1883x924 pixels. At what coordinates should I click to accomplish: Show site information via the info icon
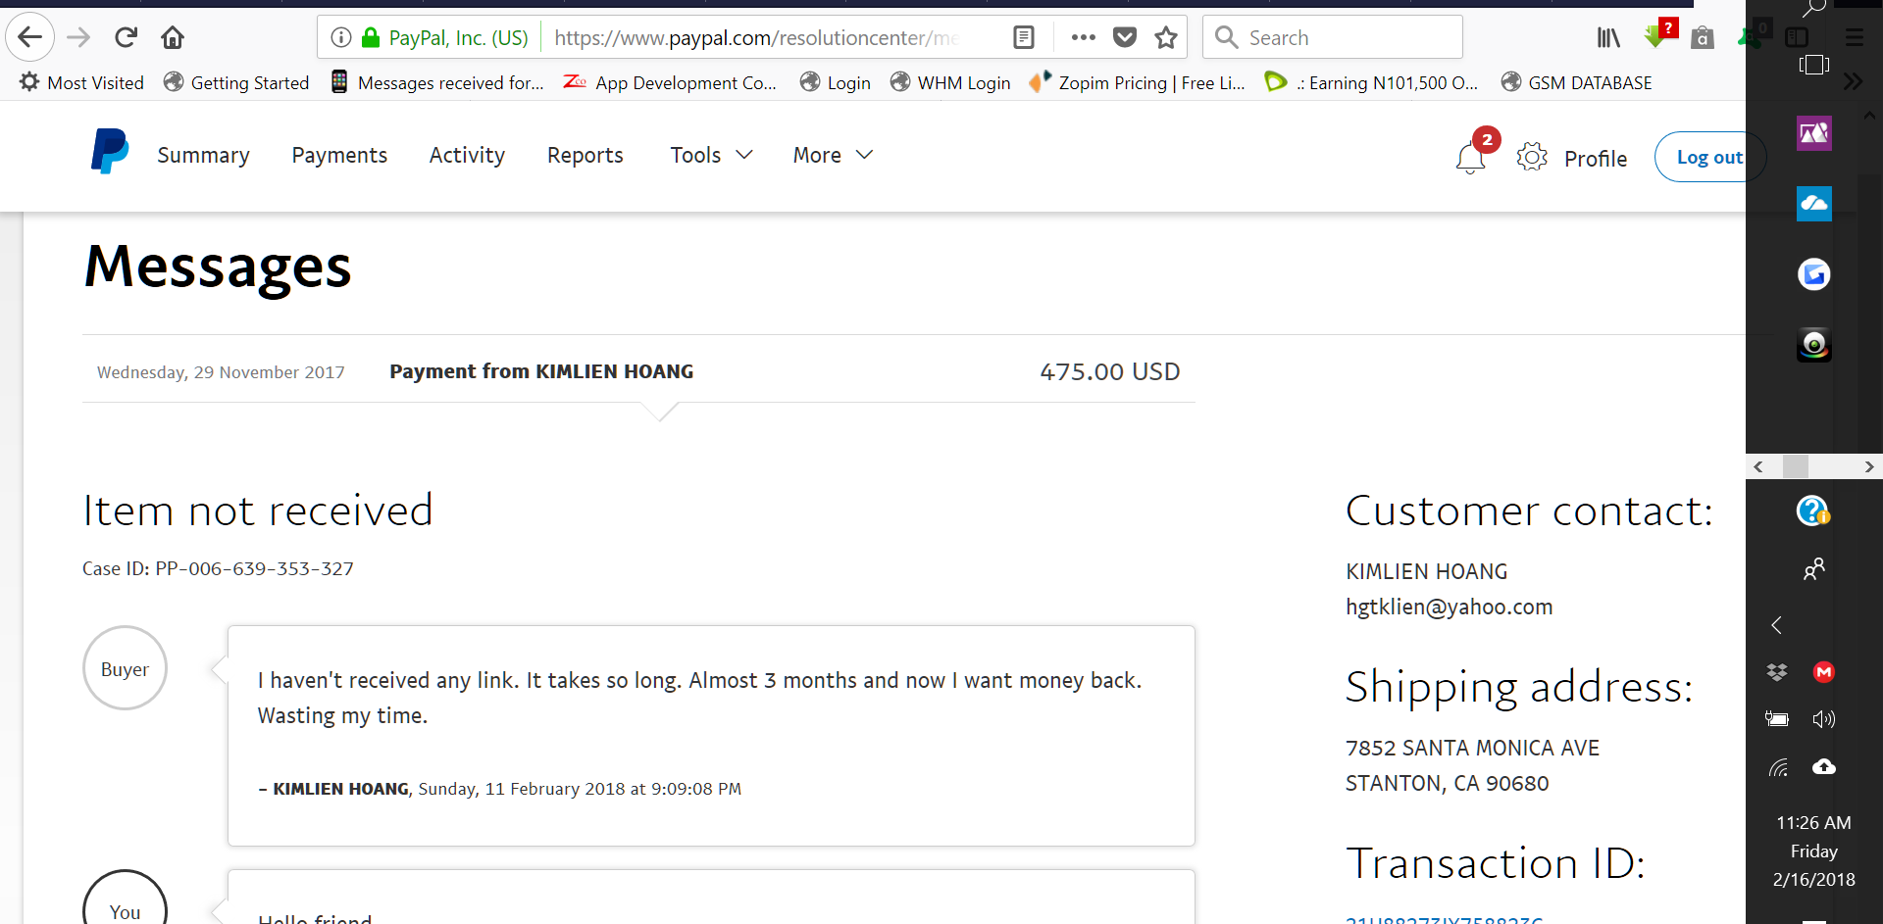341,37
